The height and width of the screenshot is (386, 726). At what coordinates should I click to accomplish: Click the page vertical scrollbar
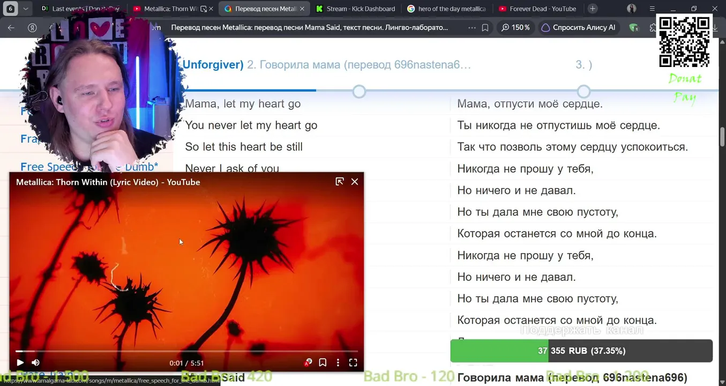point(722,137)
